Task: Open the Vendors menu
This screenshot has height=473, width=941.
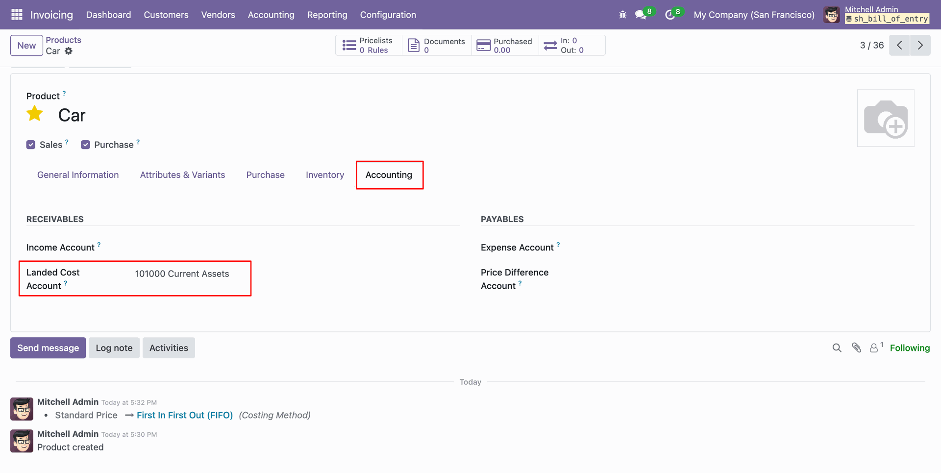Action: (218, 15)
